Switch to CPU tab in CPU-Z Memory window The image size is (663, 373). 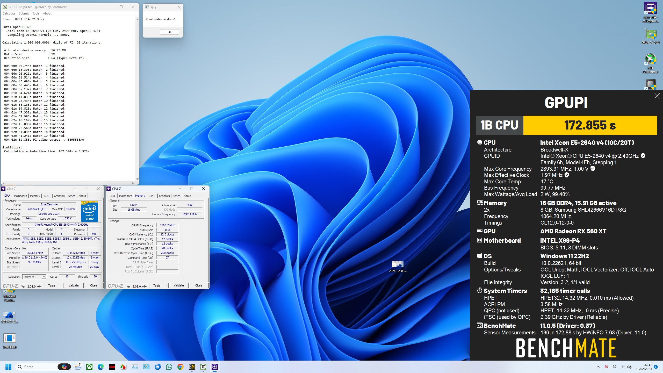coord(112,196)
